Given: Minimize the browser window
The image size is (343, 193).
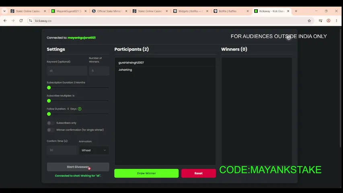Looking at the screenshot, I should click(x=316, y=11).
